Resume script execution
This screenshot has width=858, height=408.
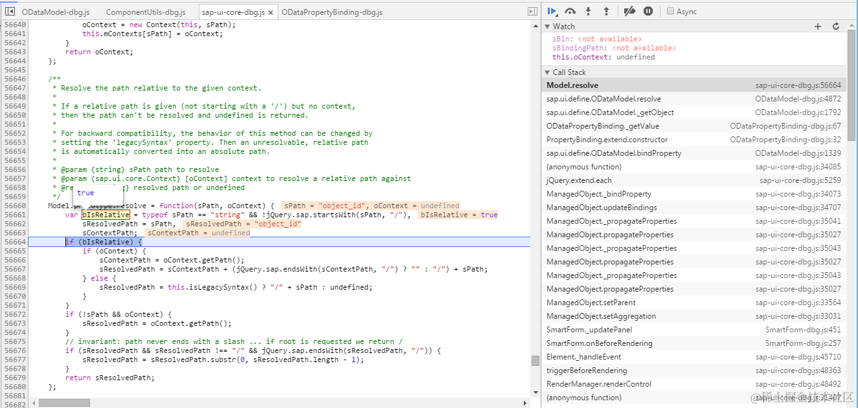(552, 11)
